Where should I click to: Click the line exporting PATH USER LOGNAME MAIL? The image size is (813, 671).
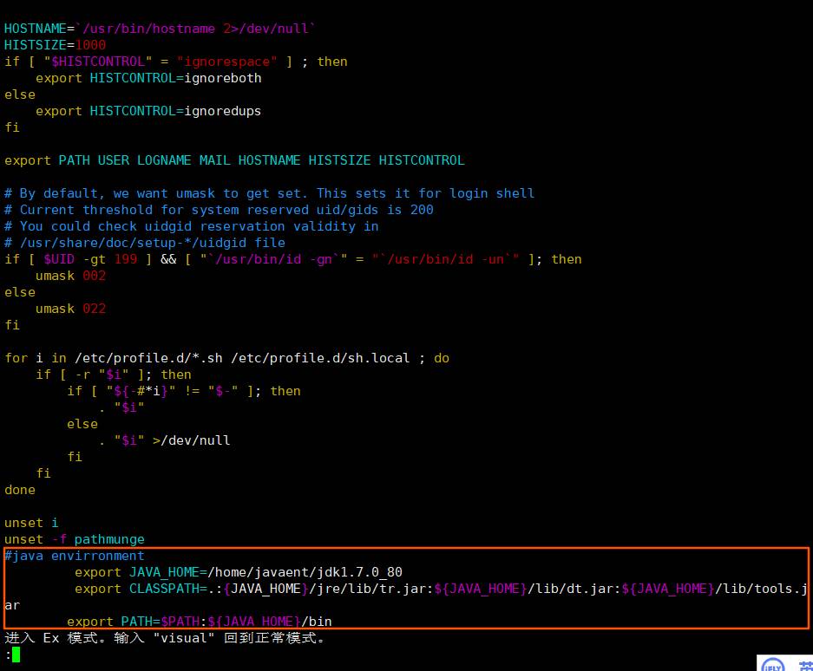(x=234, y=160)
